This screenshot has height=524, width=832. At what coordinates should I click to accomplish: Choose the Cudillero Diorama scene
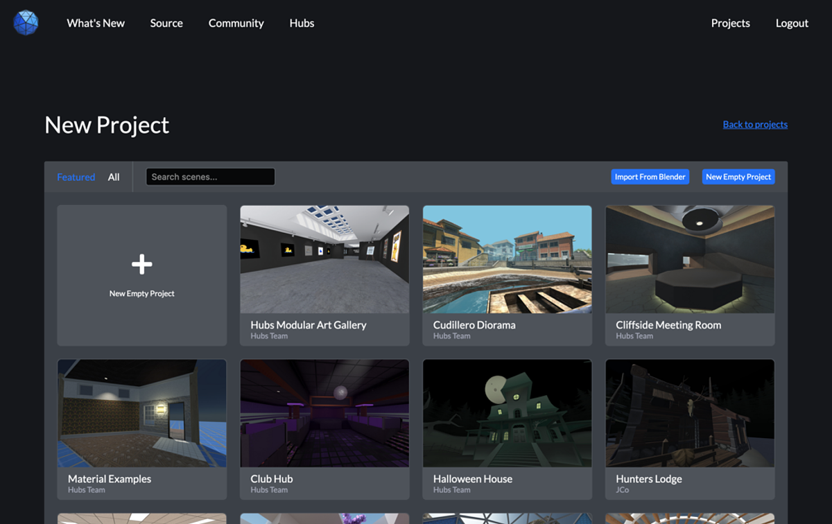coord(507,259)
